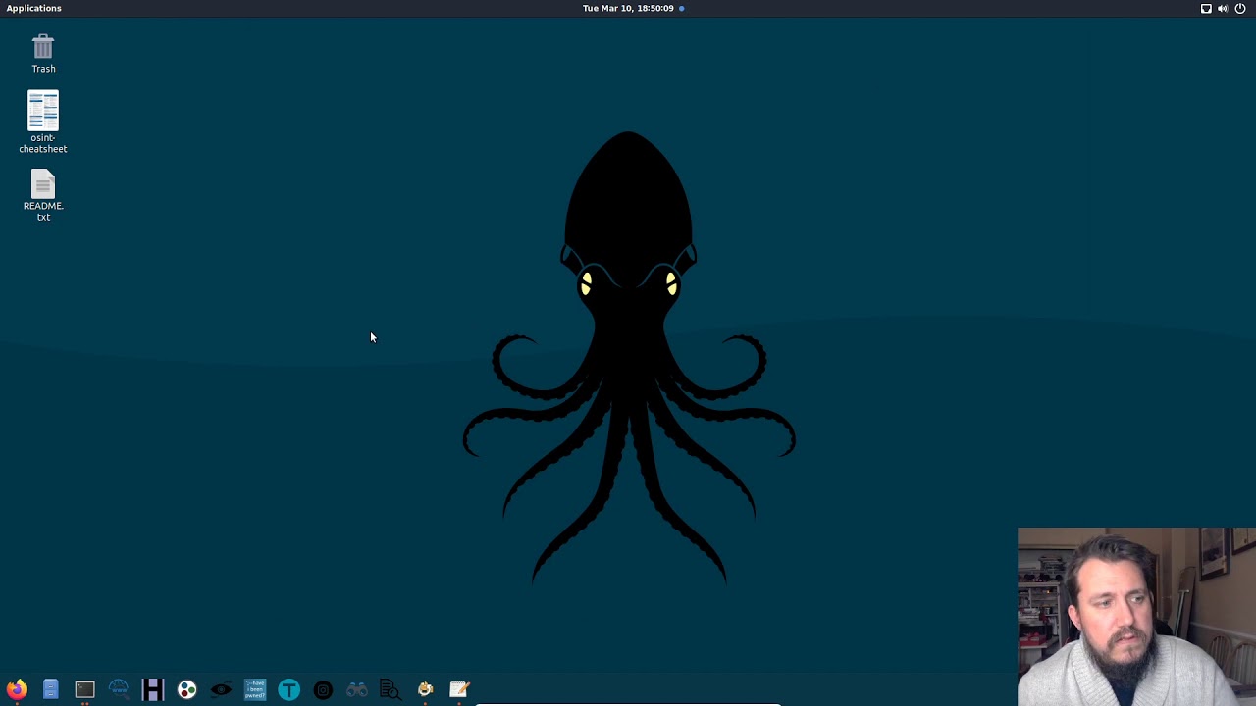Open the three-colored-dots app in dock
1256x706 pixels.
pyautogui.click(x=186, y=689)
